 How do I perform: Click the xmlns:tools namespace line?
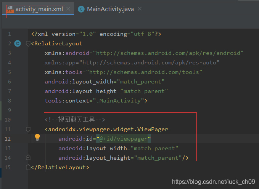click(x=123, y=72)
